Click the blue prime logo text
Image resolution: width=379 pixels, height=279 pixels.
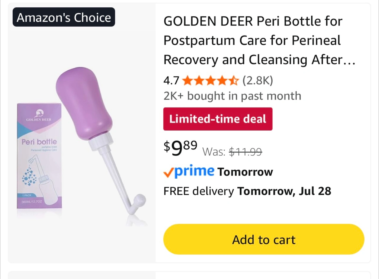click(x=195, y=171)
